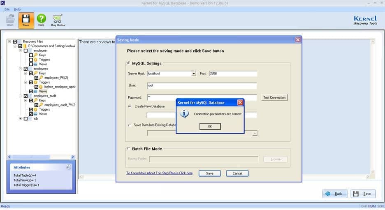Toggle the Recovery Files root checkbox
This screenshot has height=210, width=385.
(x=15, y=42)
